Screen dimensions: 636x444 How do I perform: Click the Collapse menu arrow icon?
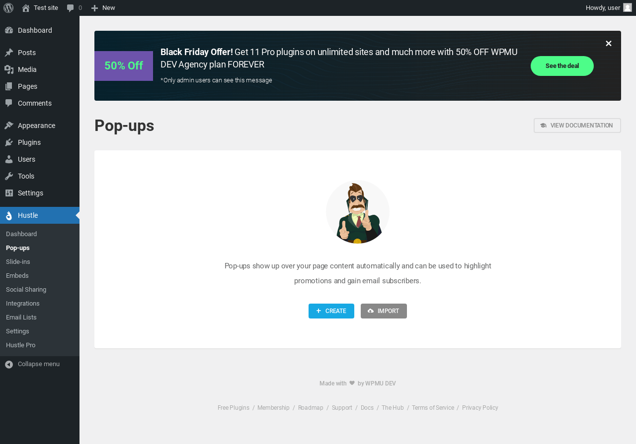tap(9, 364)
